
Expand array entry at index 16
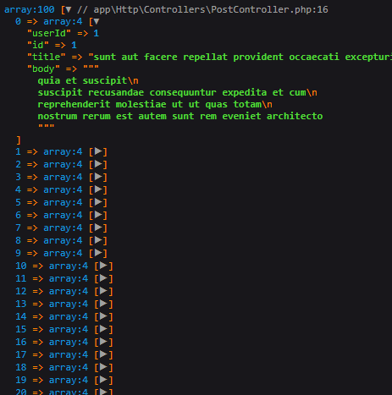(x=104, y=342)
